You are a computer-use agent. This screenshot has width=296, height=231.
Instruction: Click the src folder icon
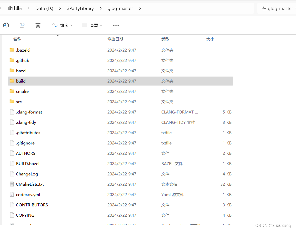11,102
